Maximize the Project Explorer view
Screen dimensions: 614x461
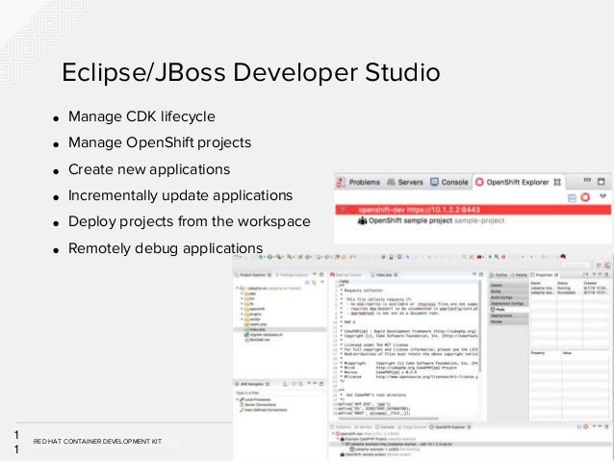[321, 274]
